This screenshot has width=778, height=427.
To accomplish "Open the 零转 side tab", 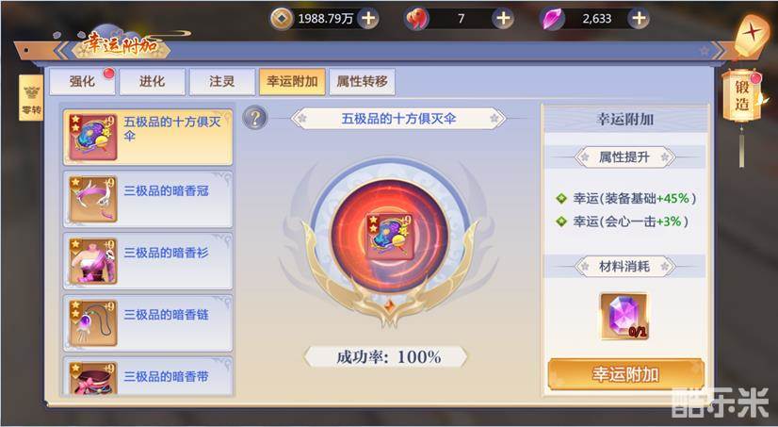I will (x=31, y=98).
